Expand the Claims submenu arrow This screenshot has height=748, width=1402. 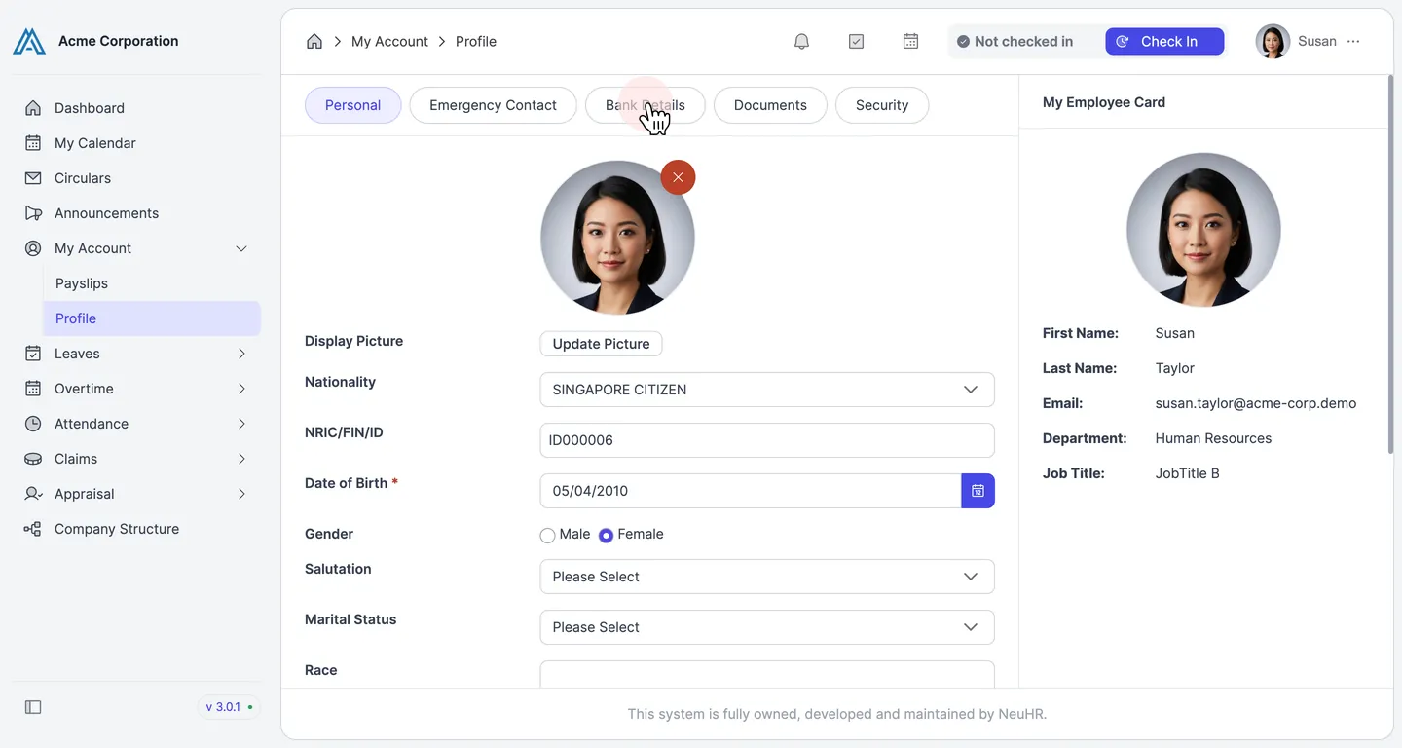click(241, 459)
